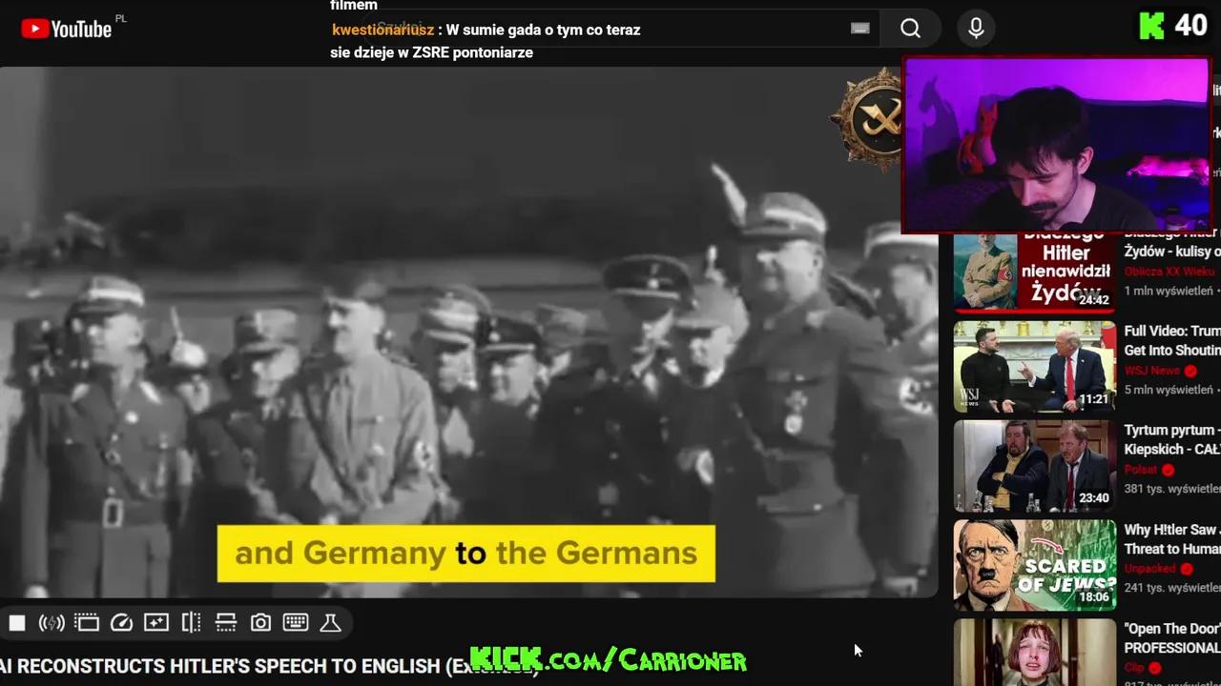Show keyboard shortcuts via the keyboard icon
This screenshot has height=686, width=1221.
click(296, 622)
